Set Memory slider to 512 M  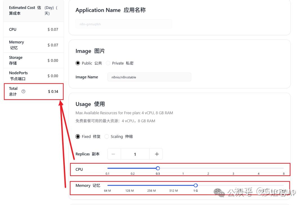[173, 185]
